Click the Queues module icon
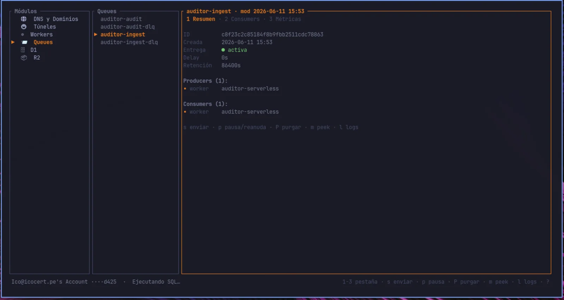 pos(24,42)
